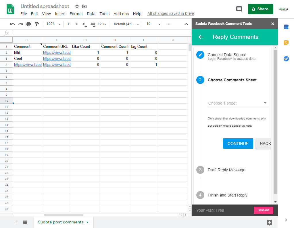The width and height of the screenshot is (294, 228).
Task: Hide the menus with caret icon
Action: pyautogui.click(x=186, y=24)
